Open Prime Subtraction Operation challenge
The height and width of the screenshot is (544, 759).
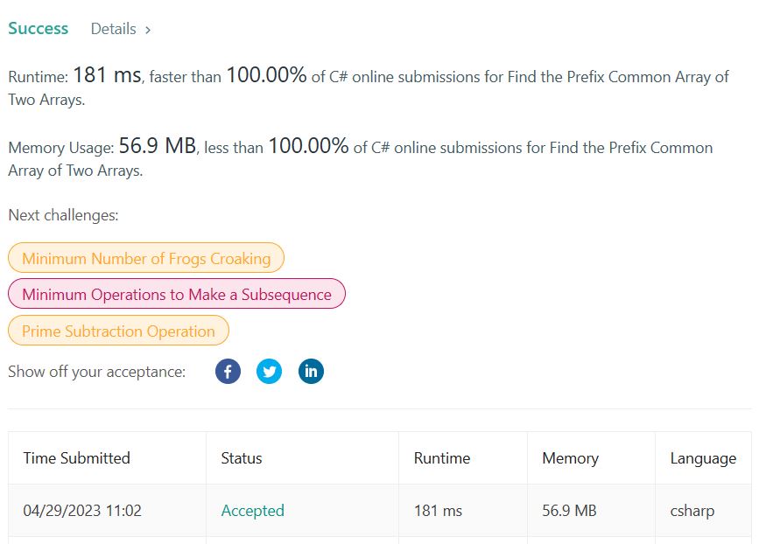pos(118,331)
